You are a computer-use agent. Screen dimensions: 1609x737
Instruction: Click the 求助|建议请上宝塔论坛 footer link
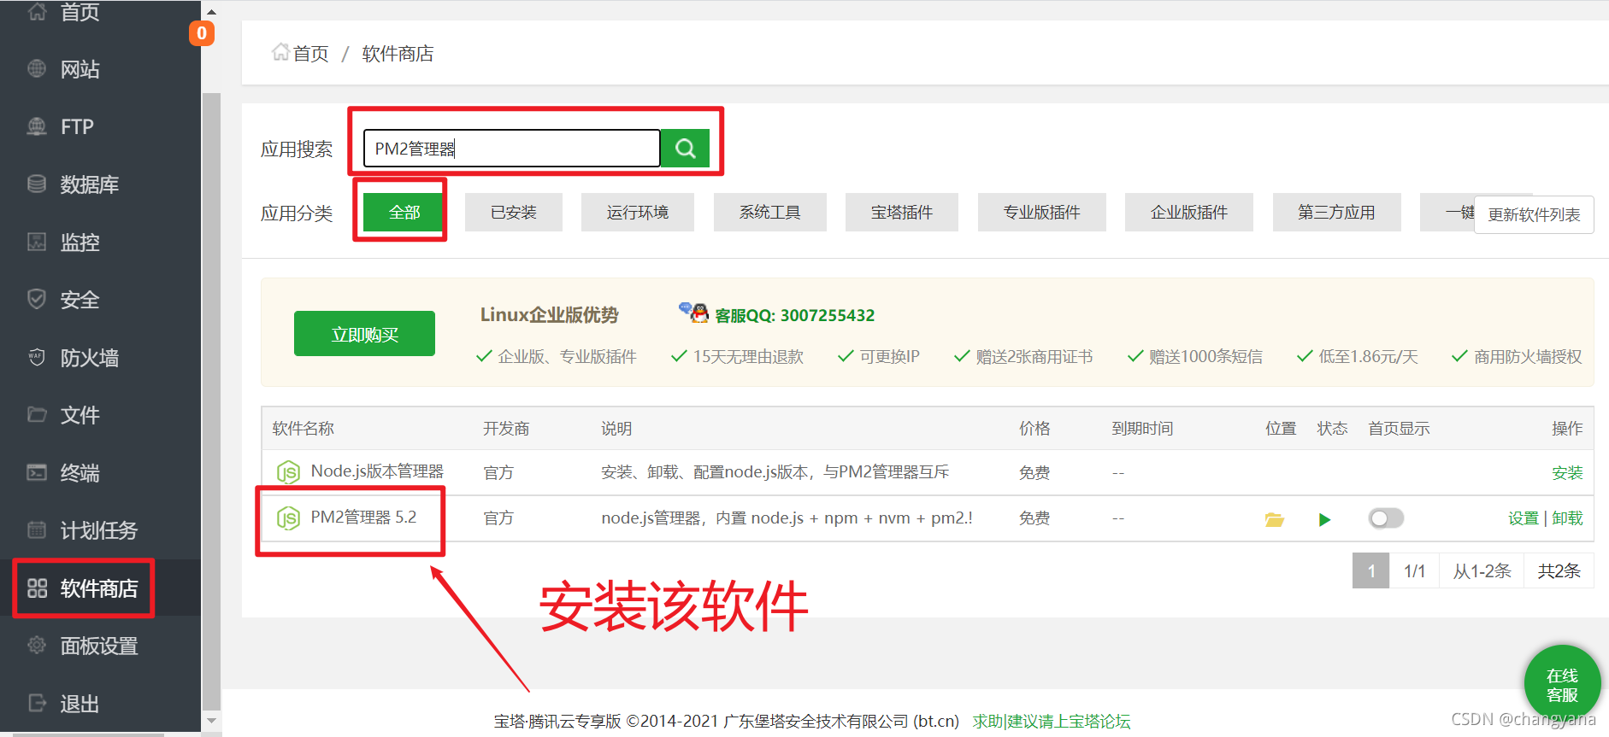click(x=1052, y=722)
